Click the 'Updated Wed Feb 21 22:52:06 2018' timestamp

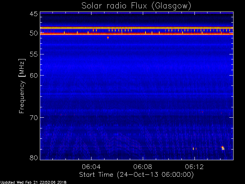click(x=33, y=182)
